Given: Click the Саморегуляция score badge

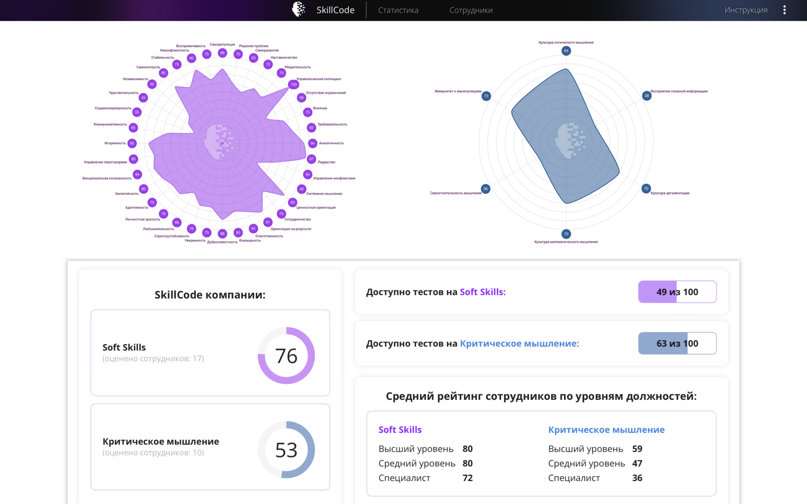Looking at the screenshot, I should point(222,53).
